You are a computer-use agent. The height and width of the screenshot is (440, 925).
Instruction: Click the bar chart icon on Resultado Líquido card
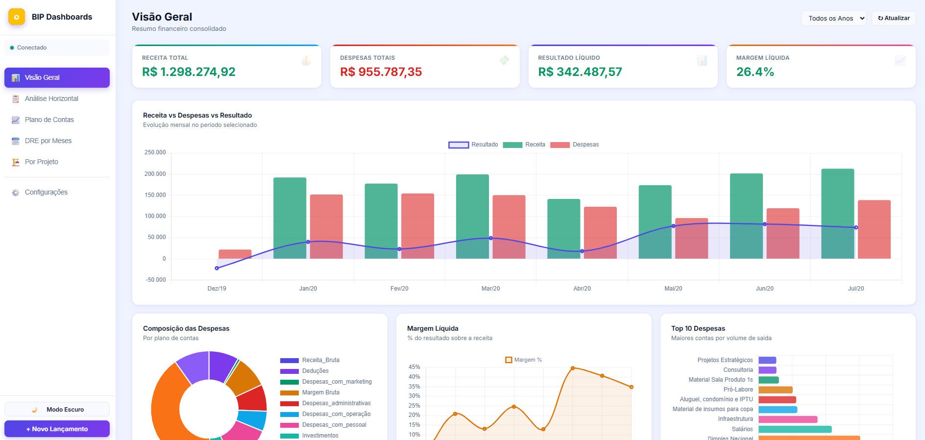pos(702,61)
